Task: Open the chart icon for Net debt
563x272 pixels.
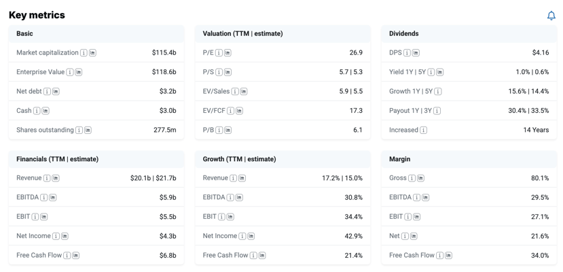Action: (56, 92)
